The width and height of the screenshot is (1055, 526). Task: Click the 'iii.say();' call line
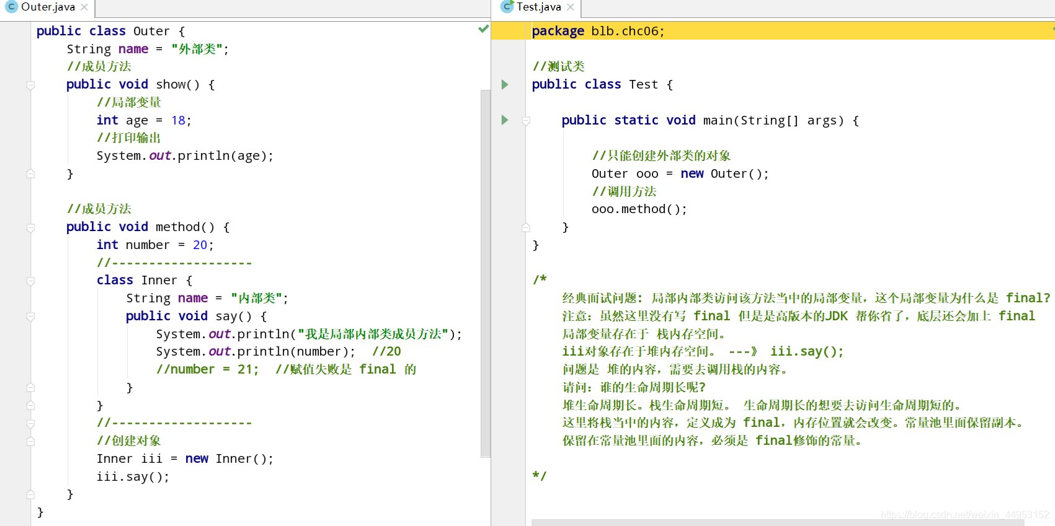coord(133,476)
